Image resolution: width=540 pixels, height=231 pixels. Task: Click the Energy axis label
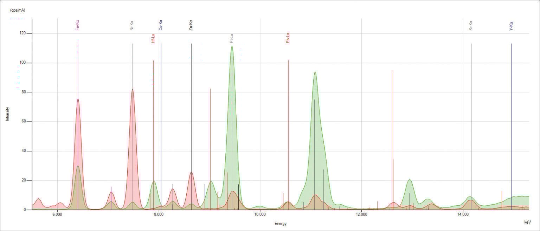tap(280, 223)
